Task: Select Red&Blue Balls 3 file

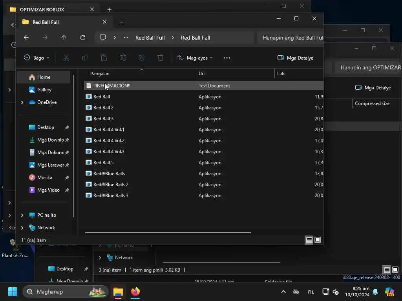Action: click(x=204, y=196)
